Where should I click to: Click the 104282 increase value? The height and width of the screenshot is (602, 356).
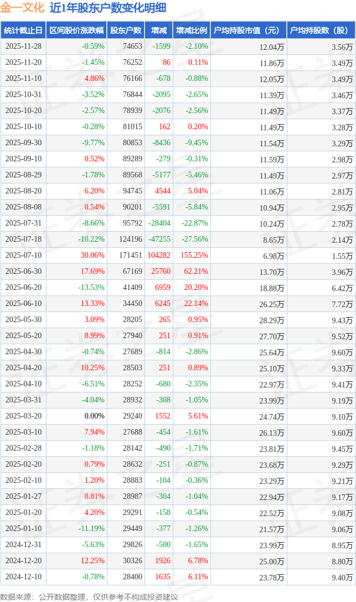[159, 256]
